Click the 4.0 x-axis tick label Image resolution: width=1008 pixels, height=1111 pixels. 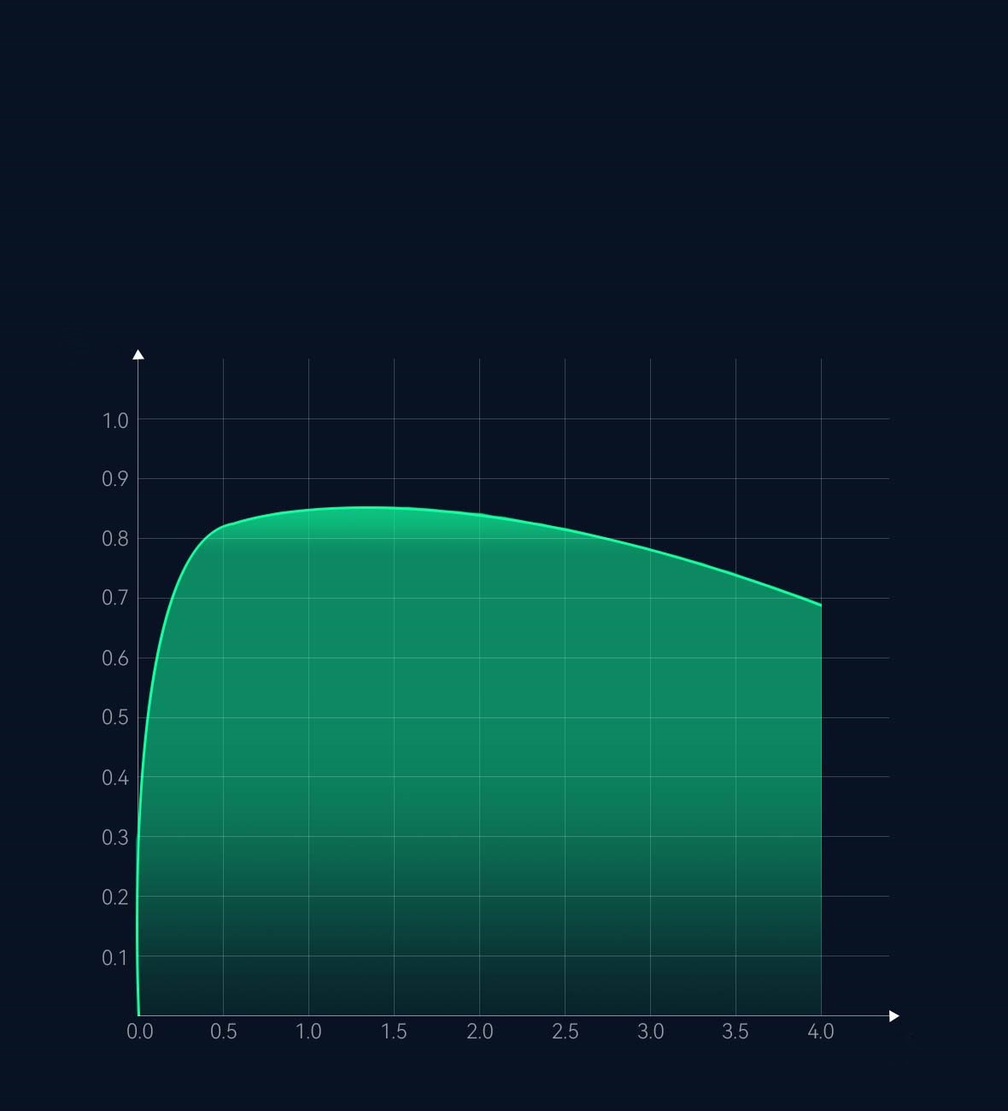point(820,1032)
